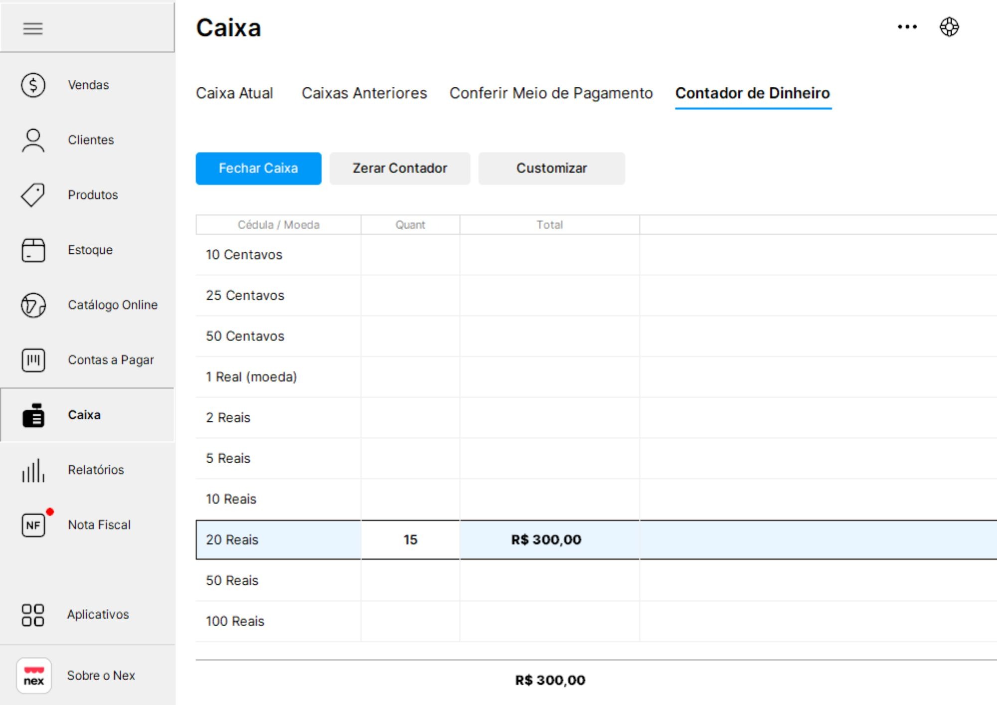Viewport: 997px width, 705px height.
Task: Open Sobre o Nex logo item
Action: pos(34,676)
